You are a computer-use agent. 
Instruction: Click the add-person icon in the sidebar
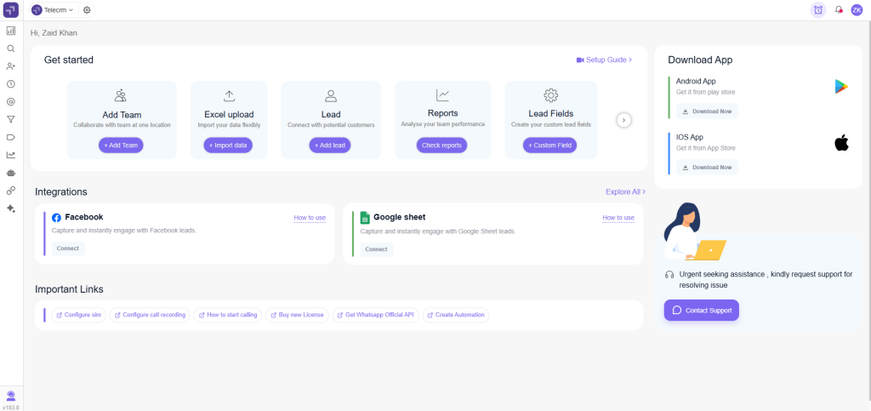[x=11, y=66]
